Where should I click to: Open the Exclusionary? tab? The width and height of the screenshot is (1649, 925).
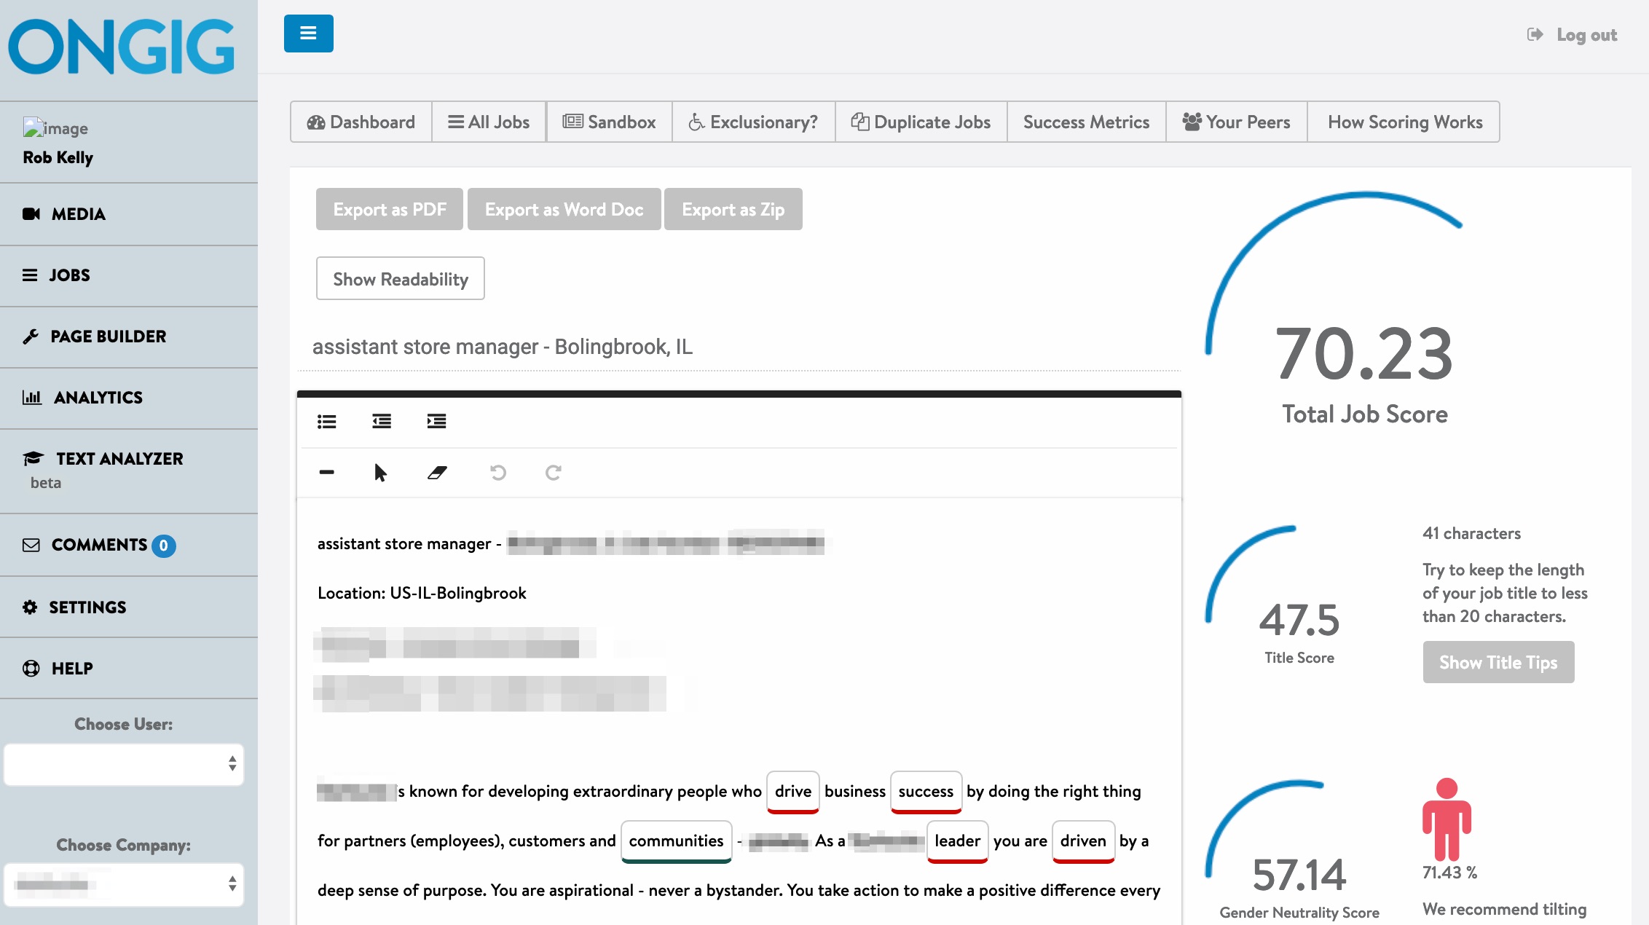[x=753, y=122]
